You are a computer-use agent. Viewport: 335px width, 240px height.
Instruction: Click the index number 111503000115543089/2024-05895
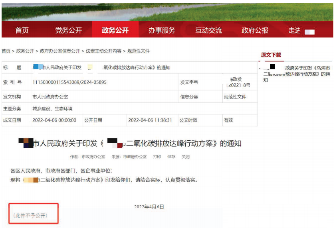coord(69,83)
